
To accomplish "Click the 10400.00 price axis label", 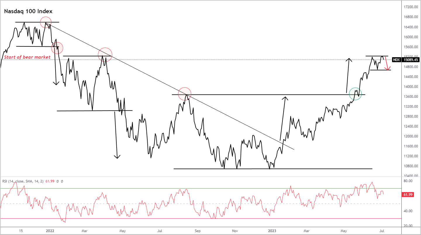I will (x=410, y=176).
